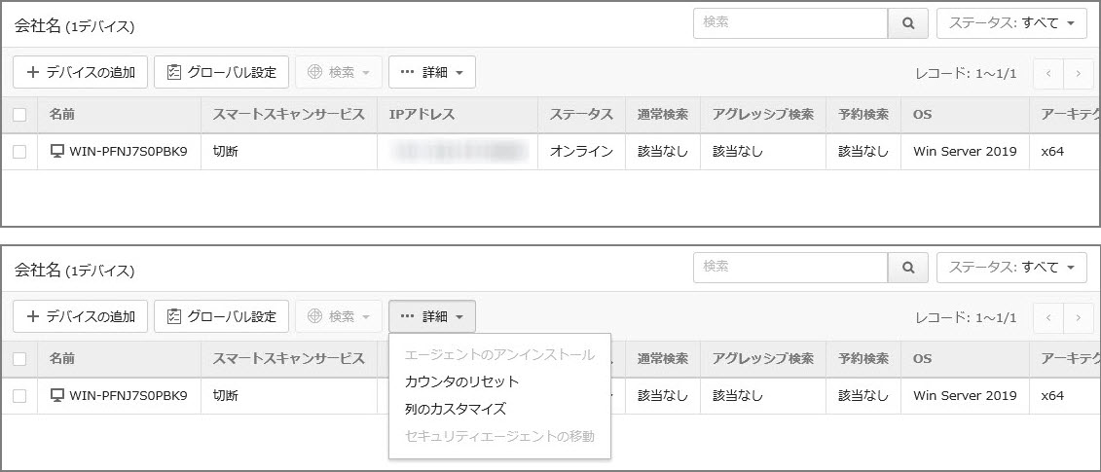The height and width of the screenshot is (472, 1101).
Task: Tick the select-all header checkbox in upper table
Action: (19, 115)
